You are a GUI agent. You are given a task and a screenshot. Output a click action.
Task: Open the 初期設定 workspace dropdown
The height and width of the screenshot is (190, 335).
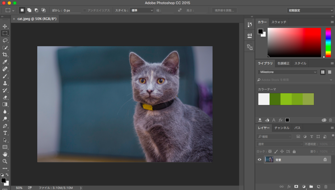(x=310, y=10)
